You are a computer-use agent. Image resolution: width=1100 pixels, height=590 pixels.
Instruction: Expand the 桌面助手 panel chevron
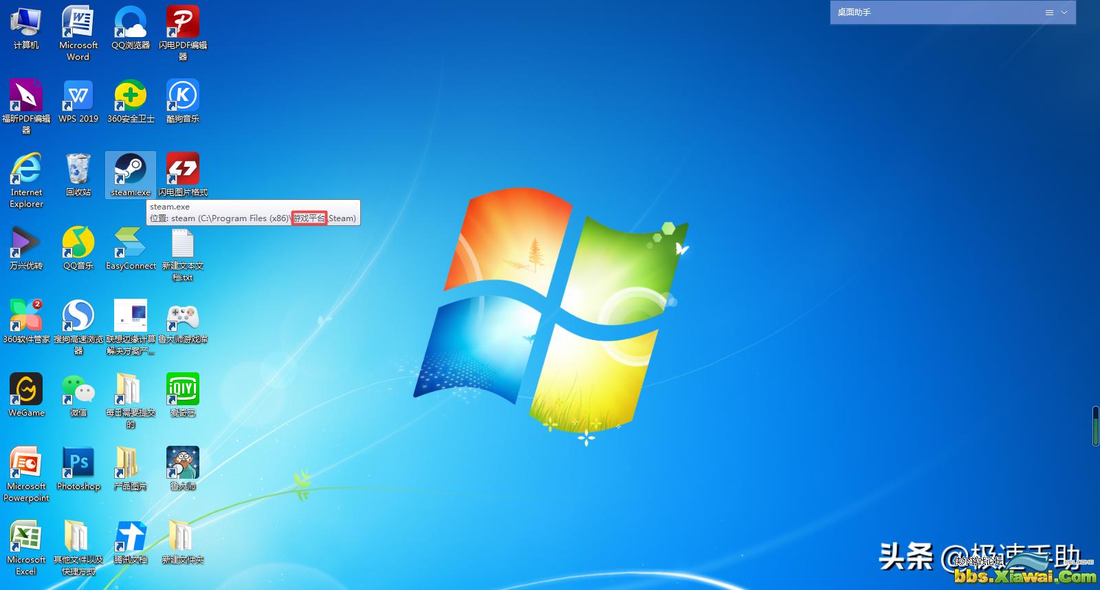click(x=1064, y=12)
